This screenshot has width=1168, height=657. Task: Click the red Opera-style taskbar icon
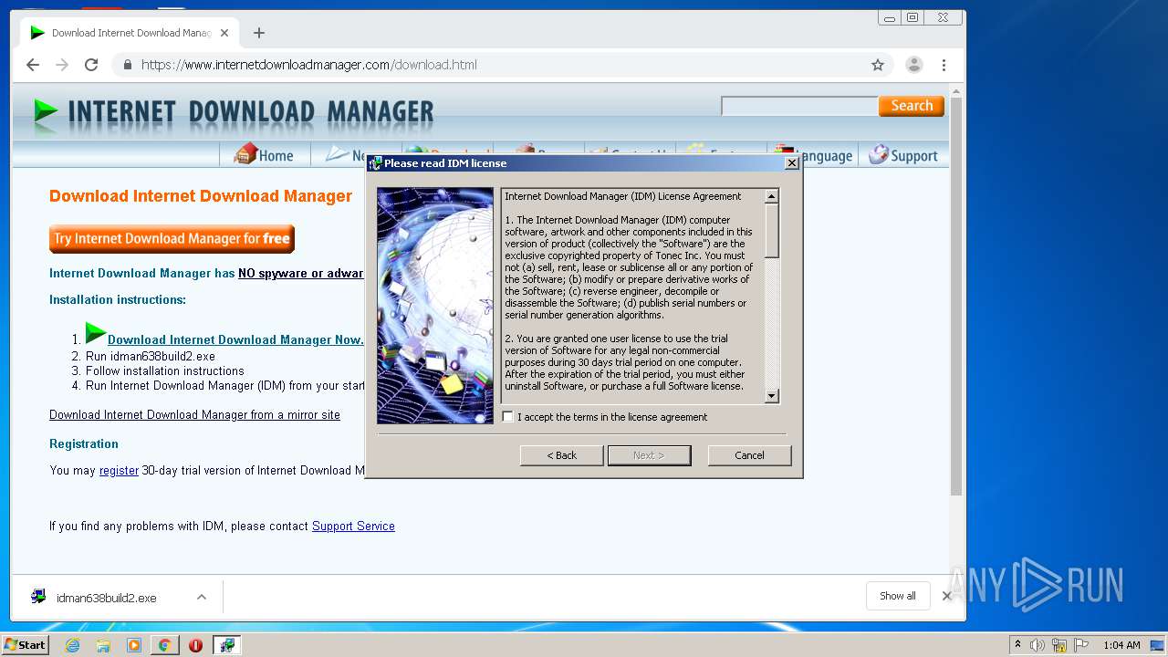pyautogui.click(x=195, y=645)
